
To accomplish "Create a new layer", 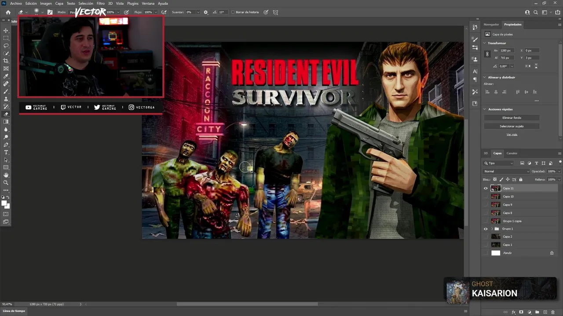I will coord(545,312).
